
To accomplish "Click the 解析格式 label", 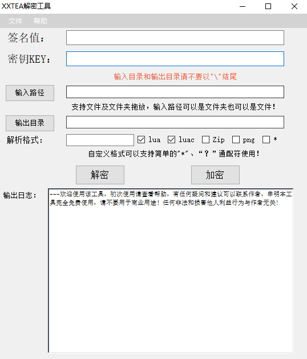I will point(25,140).
